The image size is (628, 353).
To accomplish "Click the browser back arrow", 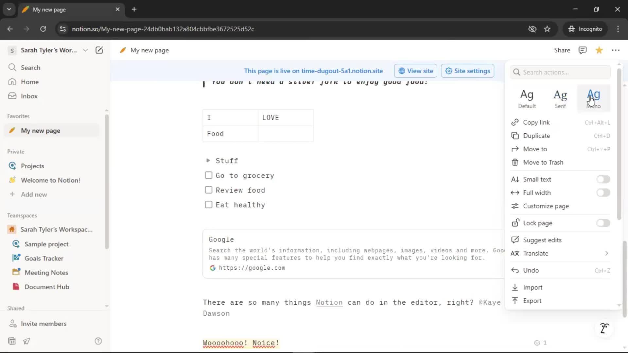I will (10, 29).
